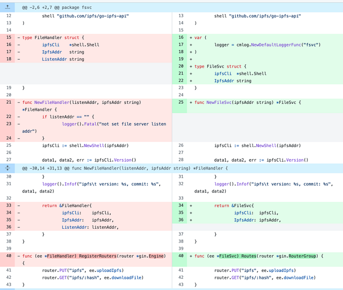Click highlighted 'RouterGroup' in the added line
Image resolution: width=343 pixels, height=290 pixels.
pyautogui.click(x=302, y=256)
